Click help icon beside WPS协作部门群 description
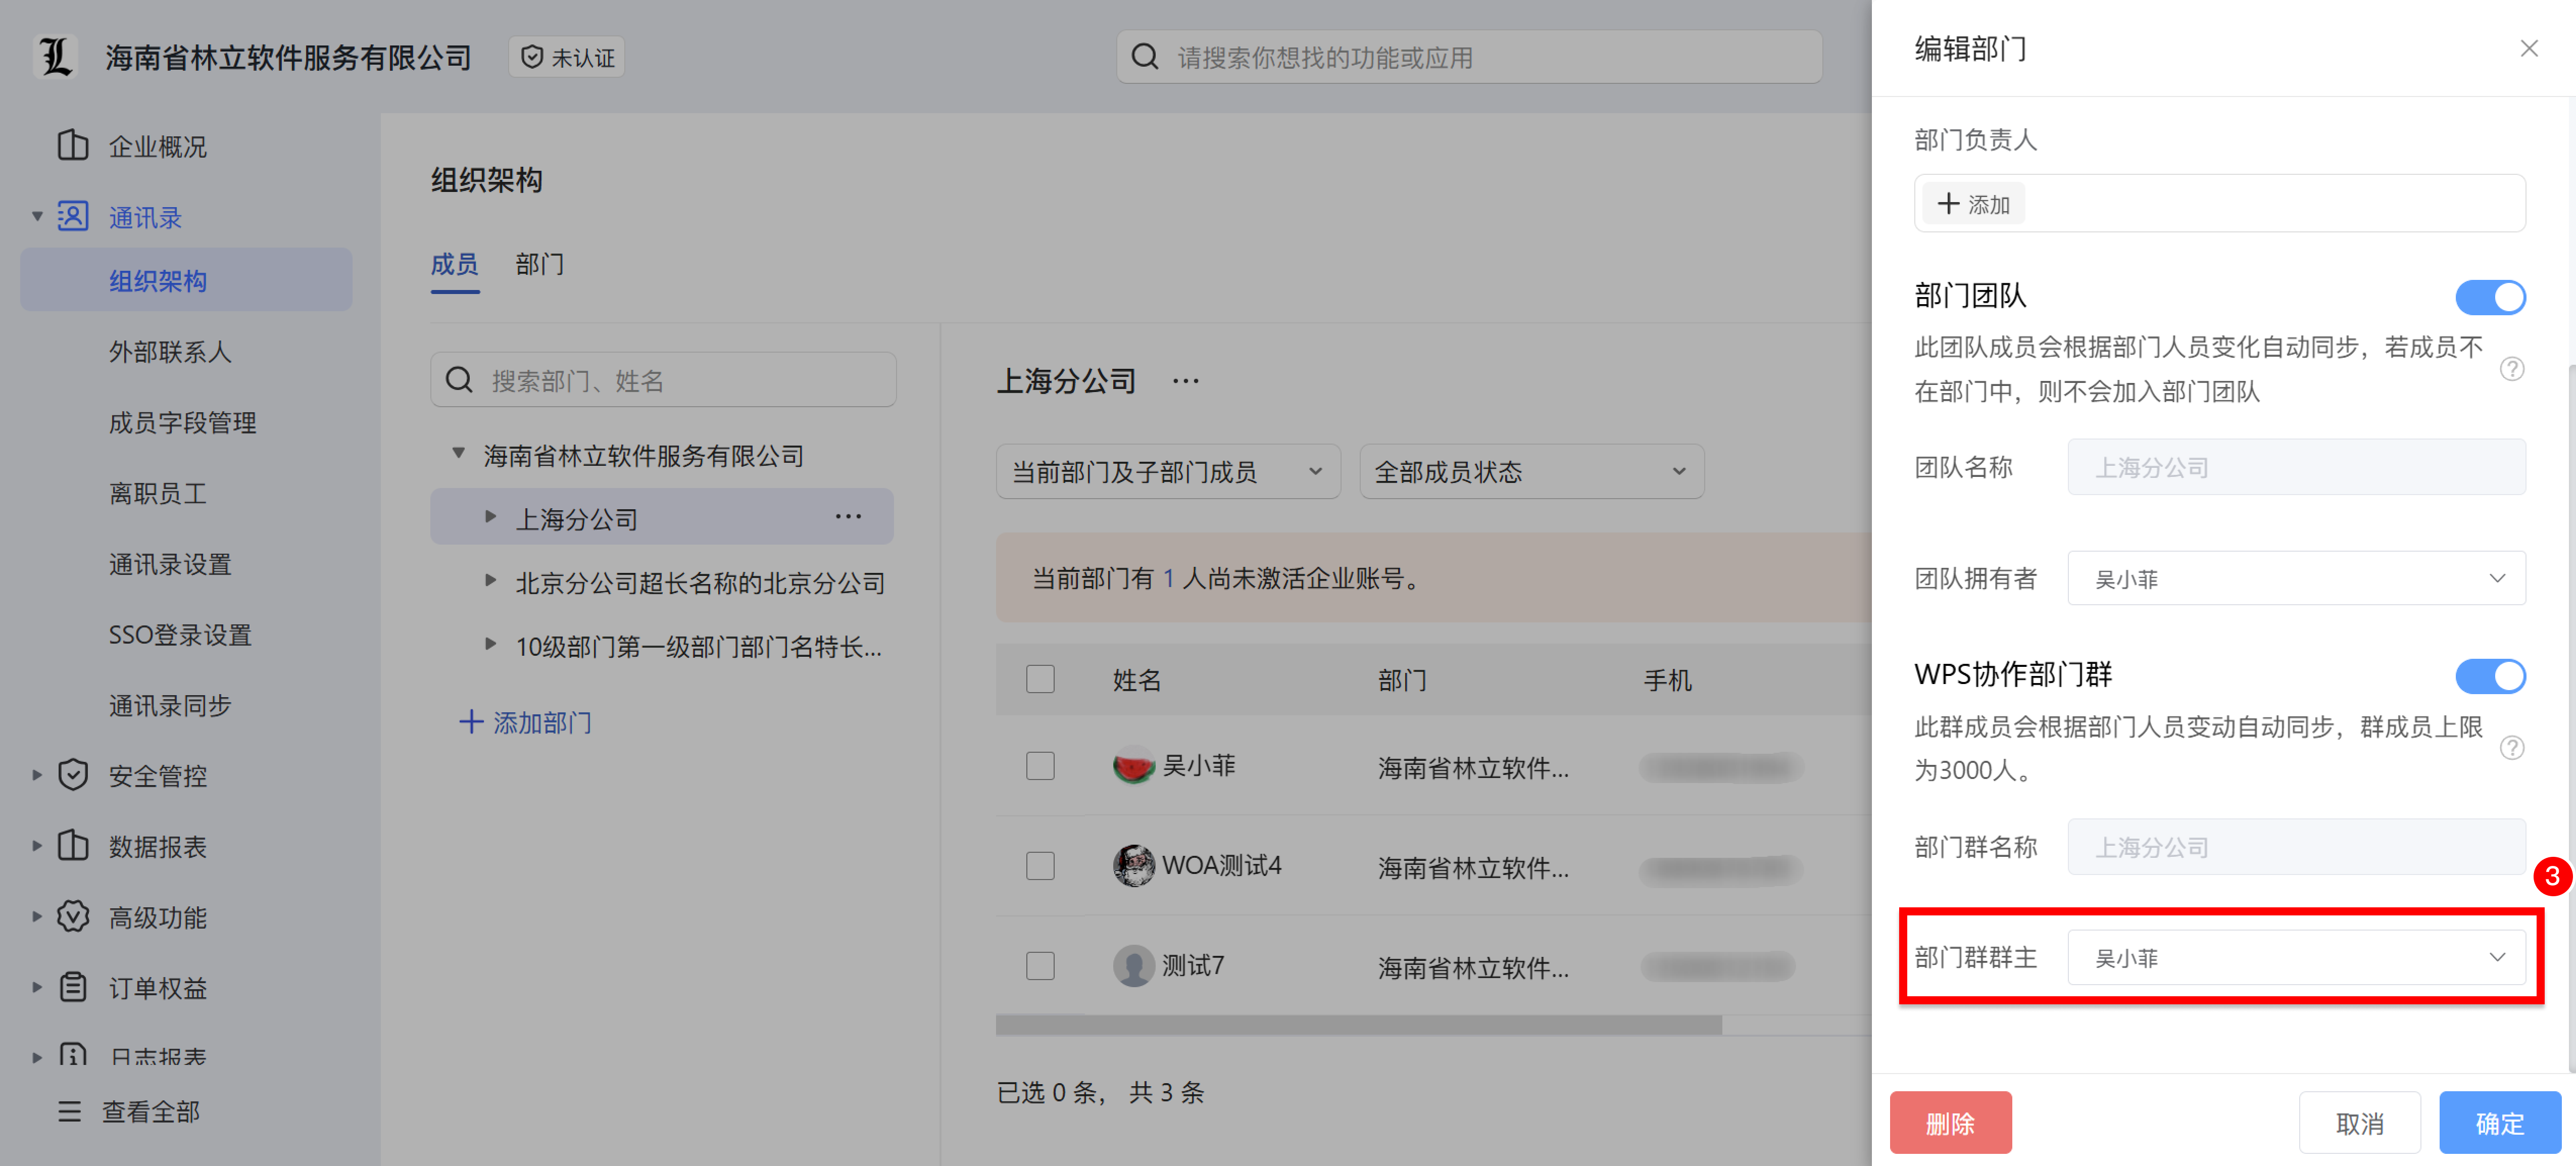The height and width of the screenshot is (1166, 2576). coord(2511,748)
